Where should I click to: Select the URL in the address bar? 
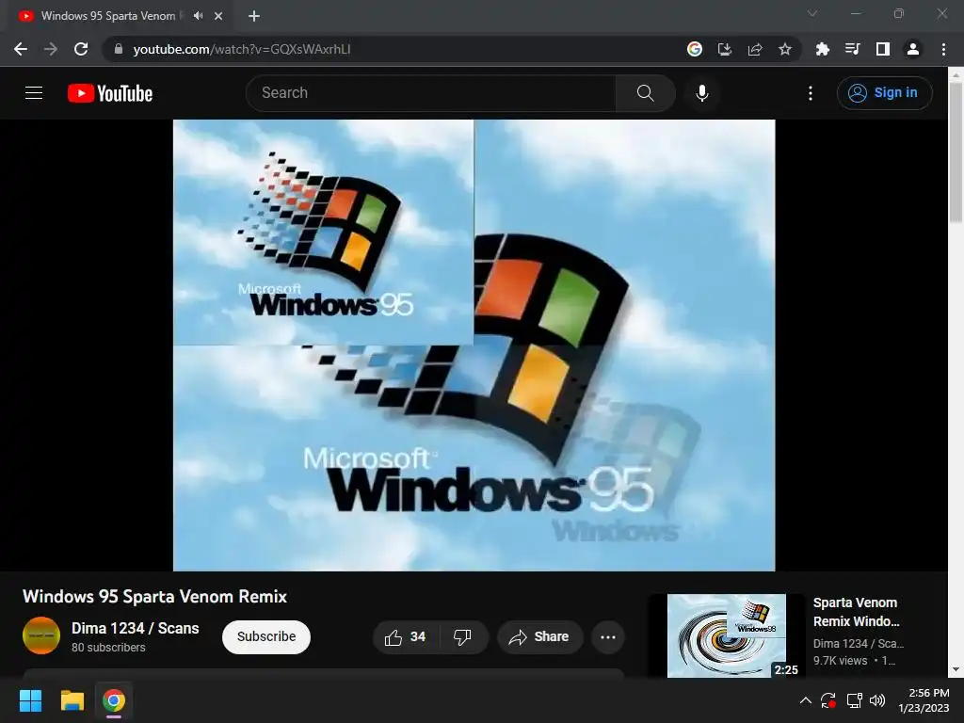[x=242, y=49]
